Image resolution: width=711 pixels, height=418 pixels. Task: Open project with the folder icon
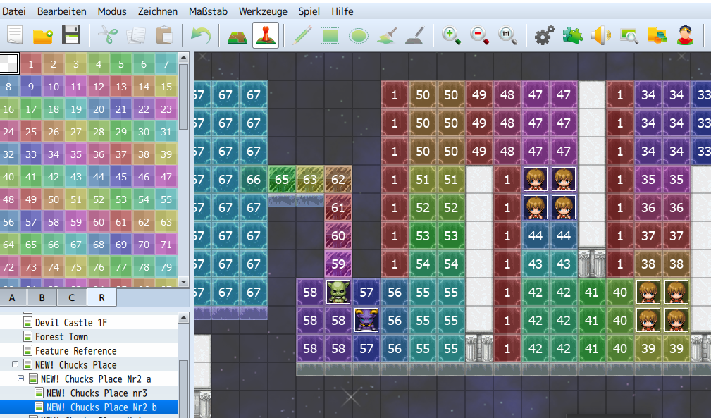click(x=43, y=35)
